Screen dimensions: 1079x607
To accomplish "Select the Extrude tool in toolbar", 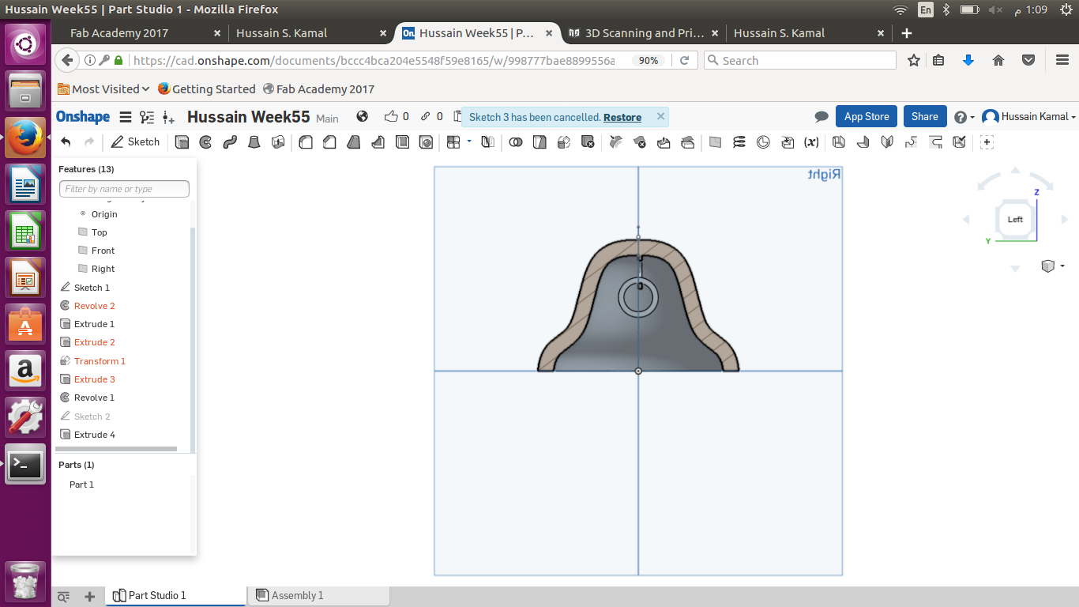I will coord(182,142).
